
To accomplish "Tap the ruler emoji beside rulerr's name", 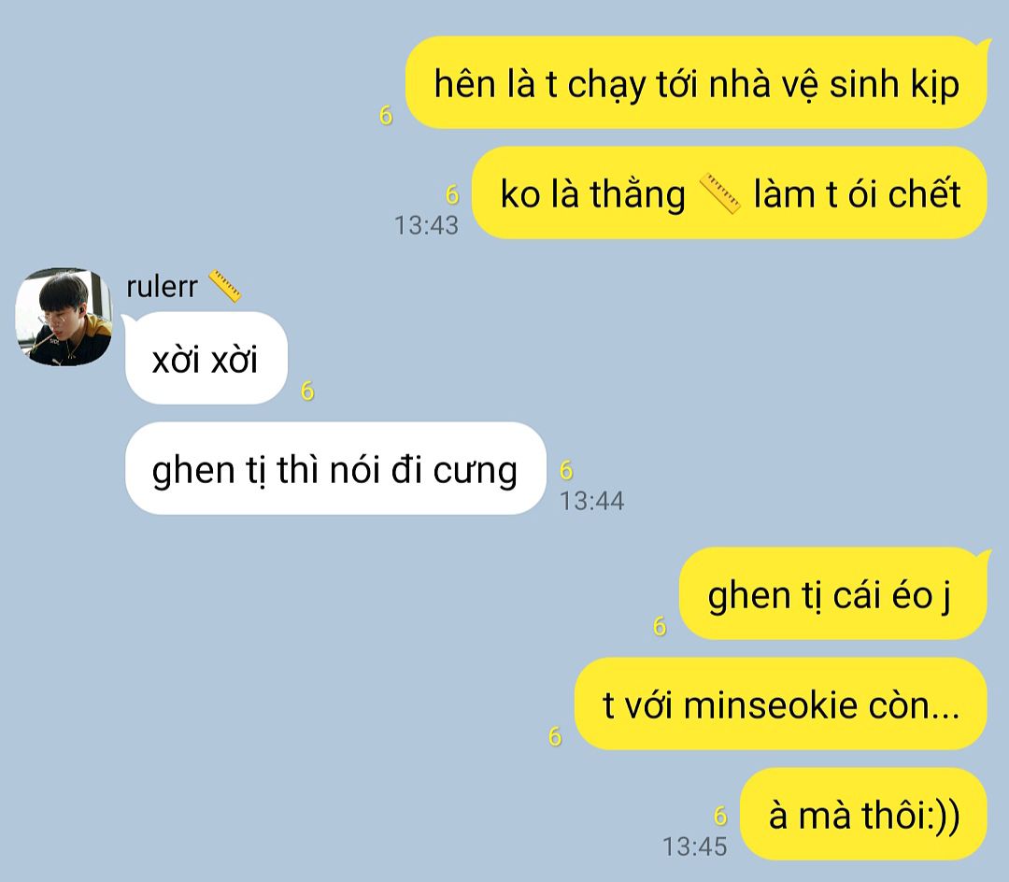I will (224, 287).
